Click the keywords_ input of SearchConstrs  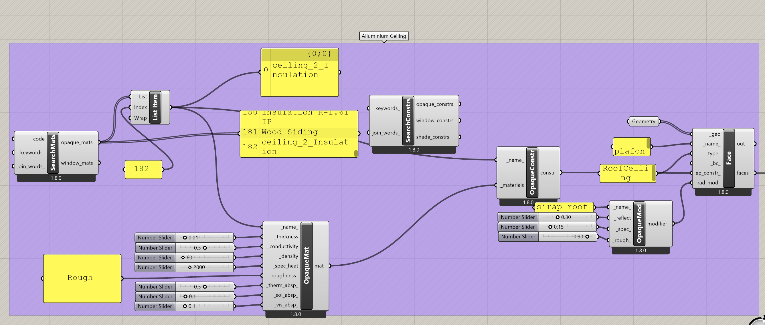coord(387,108)
